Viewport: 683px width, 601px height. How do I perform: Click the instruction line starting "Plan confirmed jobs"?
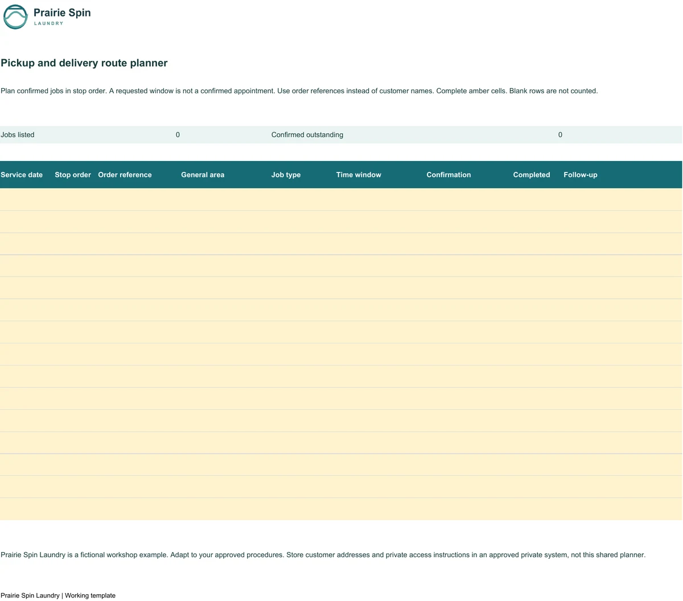(299, 91)
